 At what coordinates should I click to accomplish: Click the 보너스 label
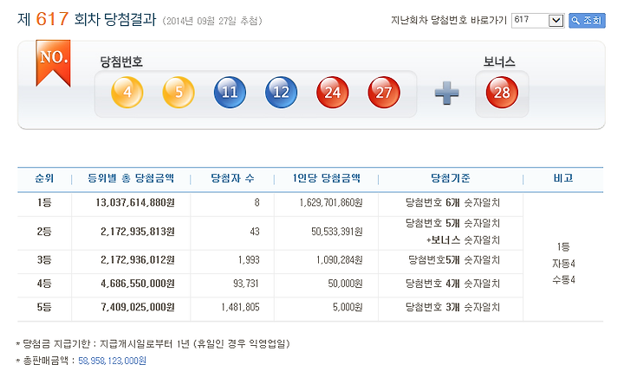(x=499, y=61)
